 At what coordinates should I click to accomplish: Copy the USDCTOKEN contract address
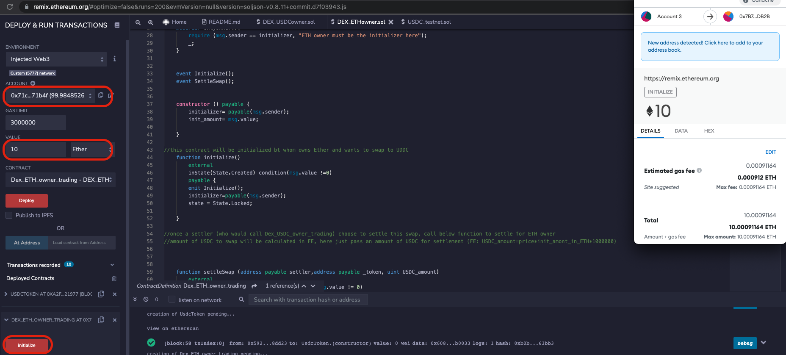101,294
